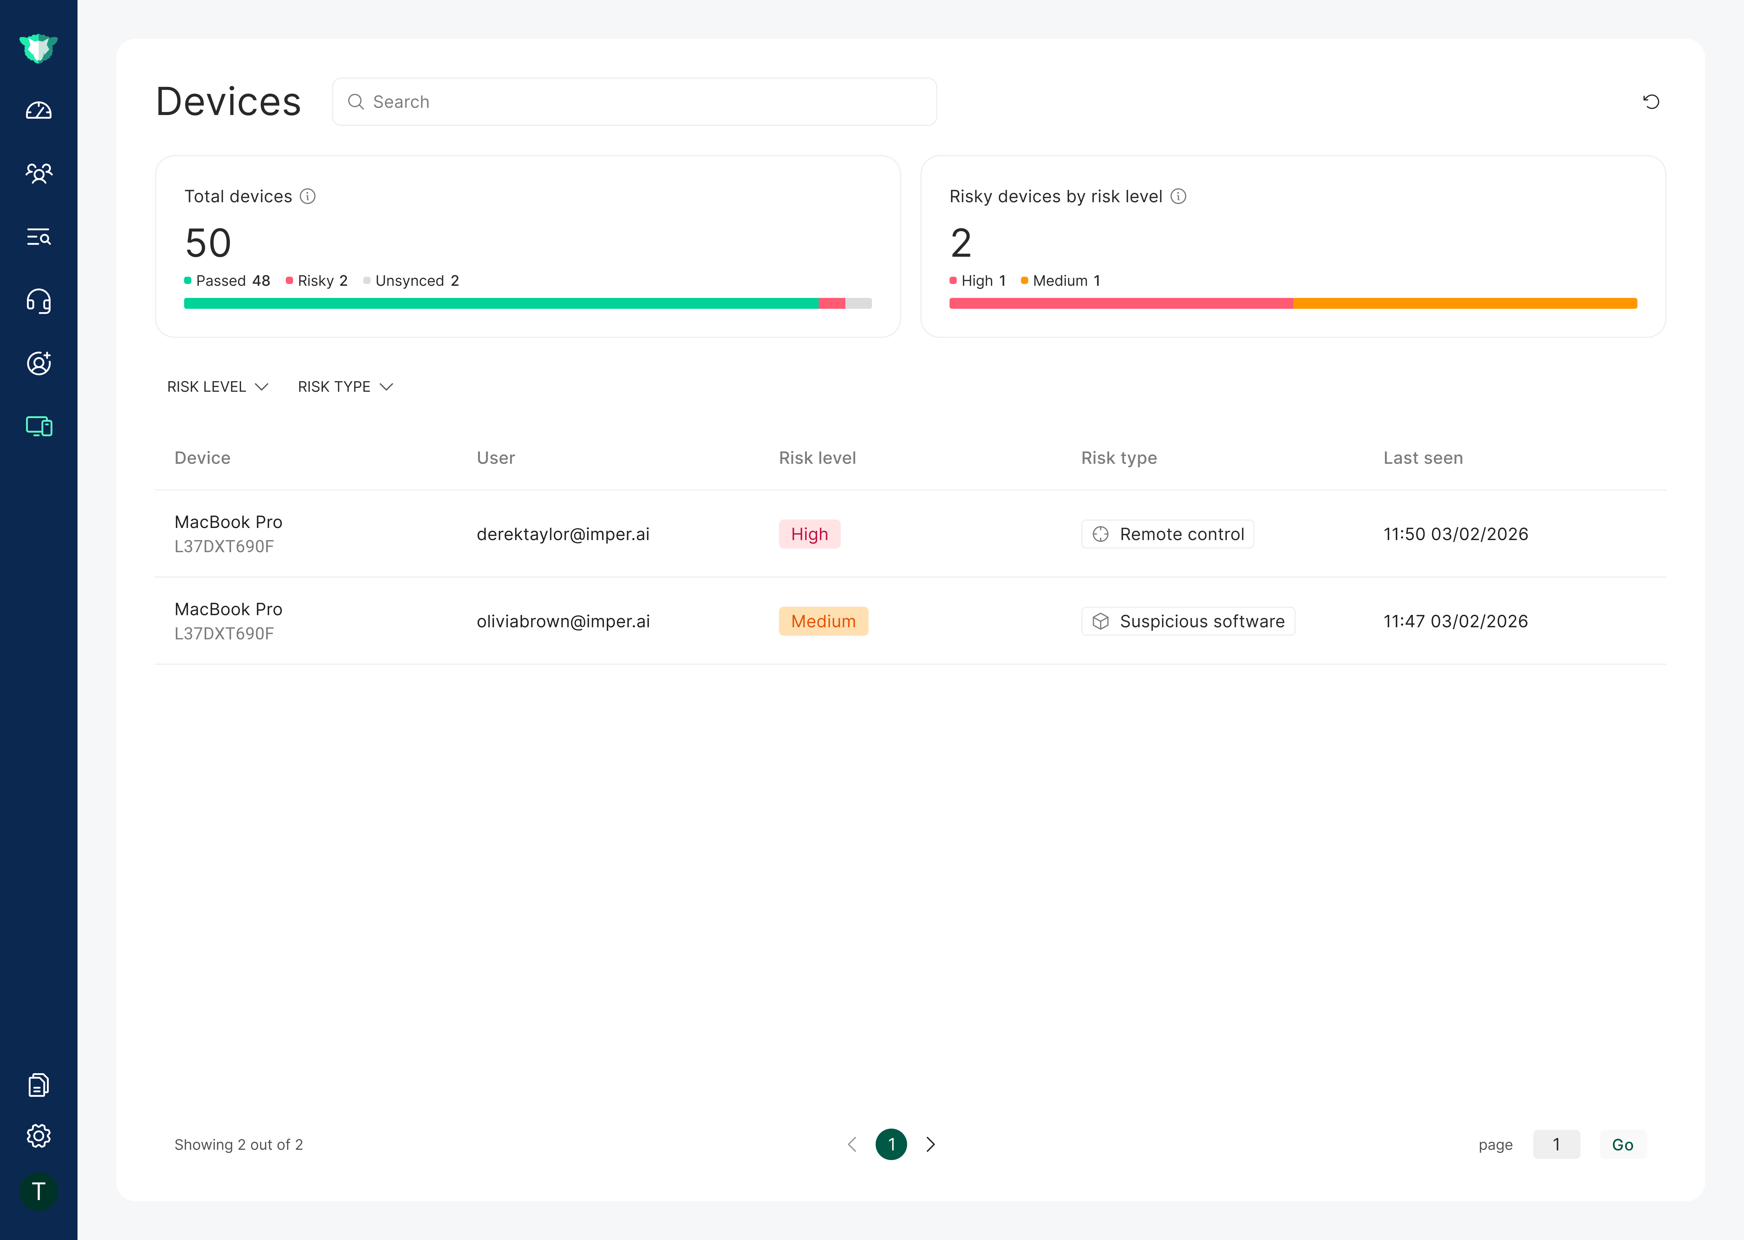Click the 11:47 03/02/2026 last seen value
Viewport: 1744px width, 1240px height.
tap(1455, 622)
